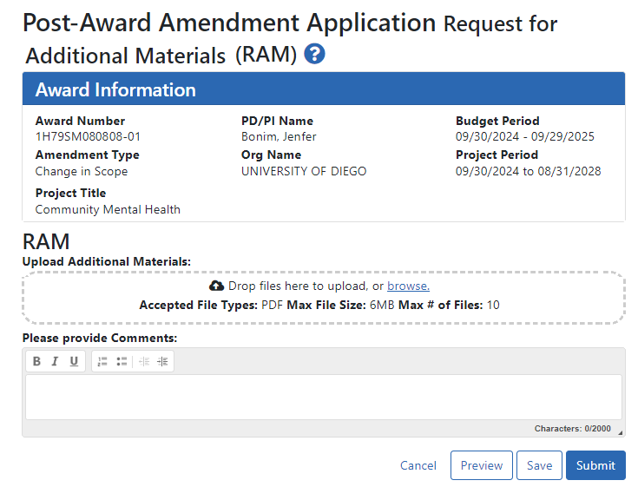Click the Max File Size: 6MB text
638x487 pixels.
click(x=340, y=306)
